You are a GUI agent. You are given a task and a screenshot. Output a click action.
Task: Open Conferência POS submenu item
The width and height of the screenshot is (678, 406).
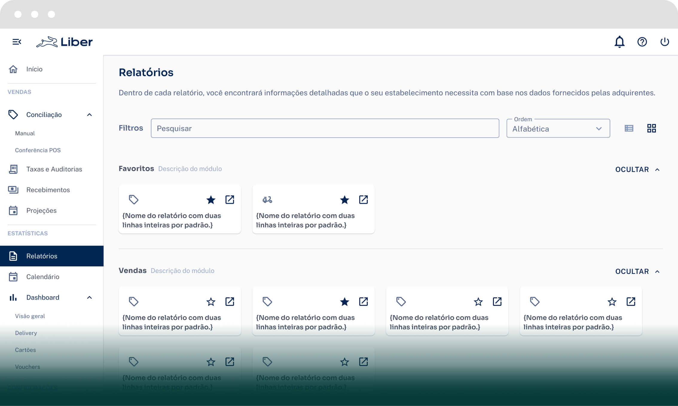coord(38,150)
